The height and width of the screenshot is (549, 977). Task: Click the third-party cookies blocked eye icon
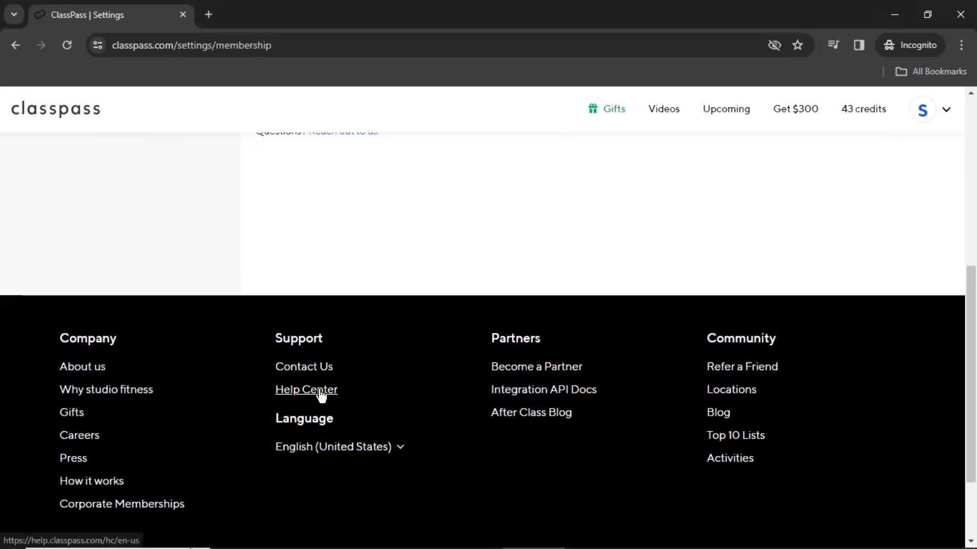(x=774, y=45)
